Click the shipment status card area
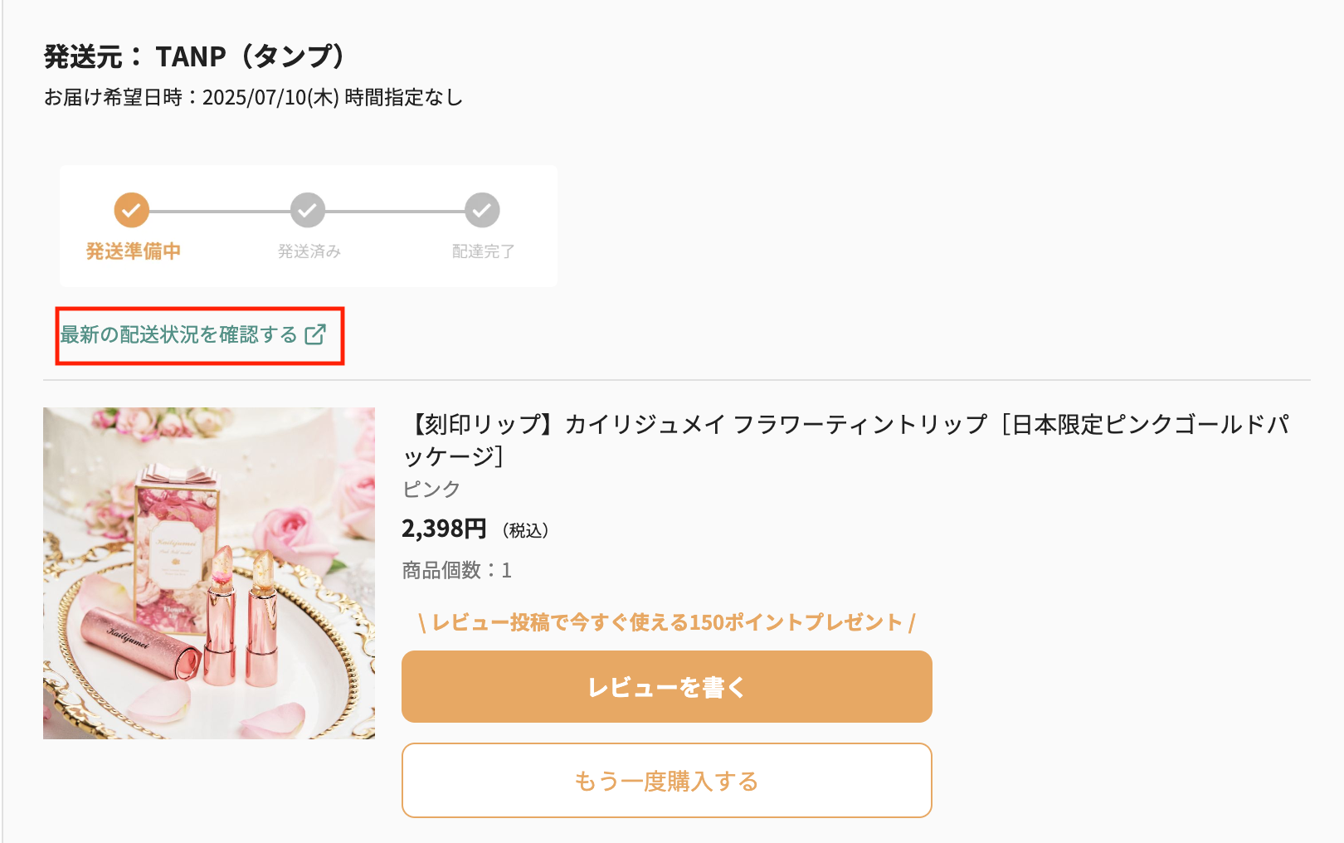This screenshot has width=1344, height=843. [307, 226]
